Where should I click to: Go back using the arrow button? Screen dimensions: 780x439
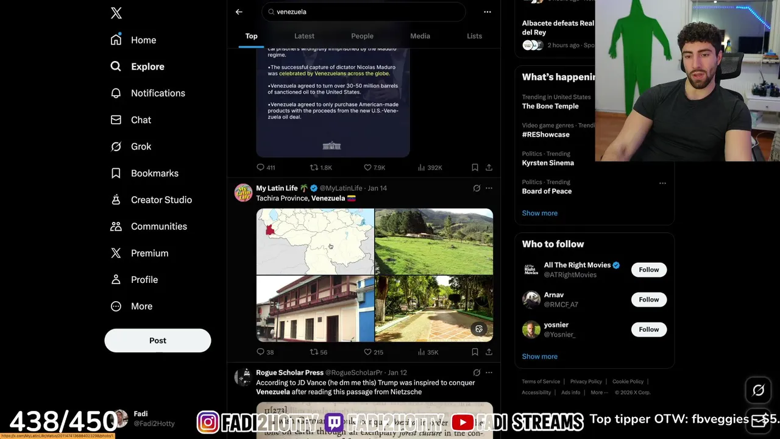(x=239, y=12)
